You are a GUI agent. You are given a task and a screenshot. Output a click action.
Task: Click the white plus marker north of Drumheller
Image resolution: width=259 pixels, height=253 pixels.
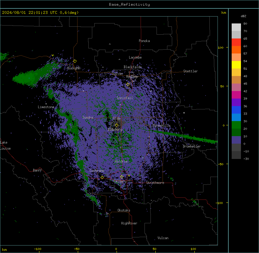(x=184, y=113)
